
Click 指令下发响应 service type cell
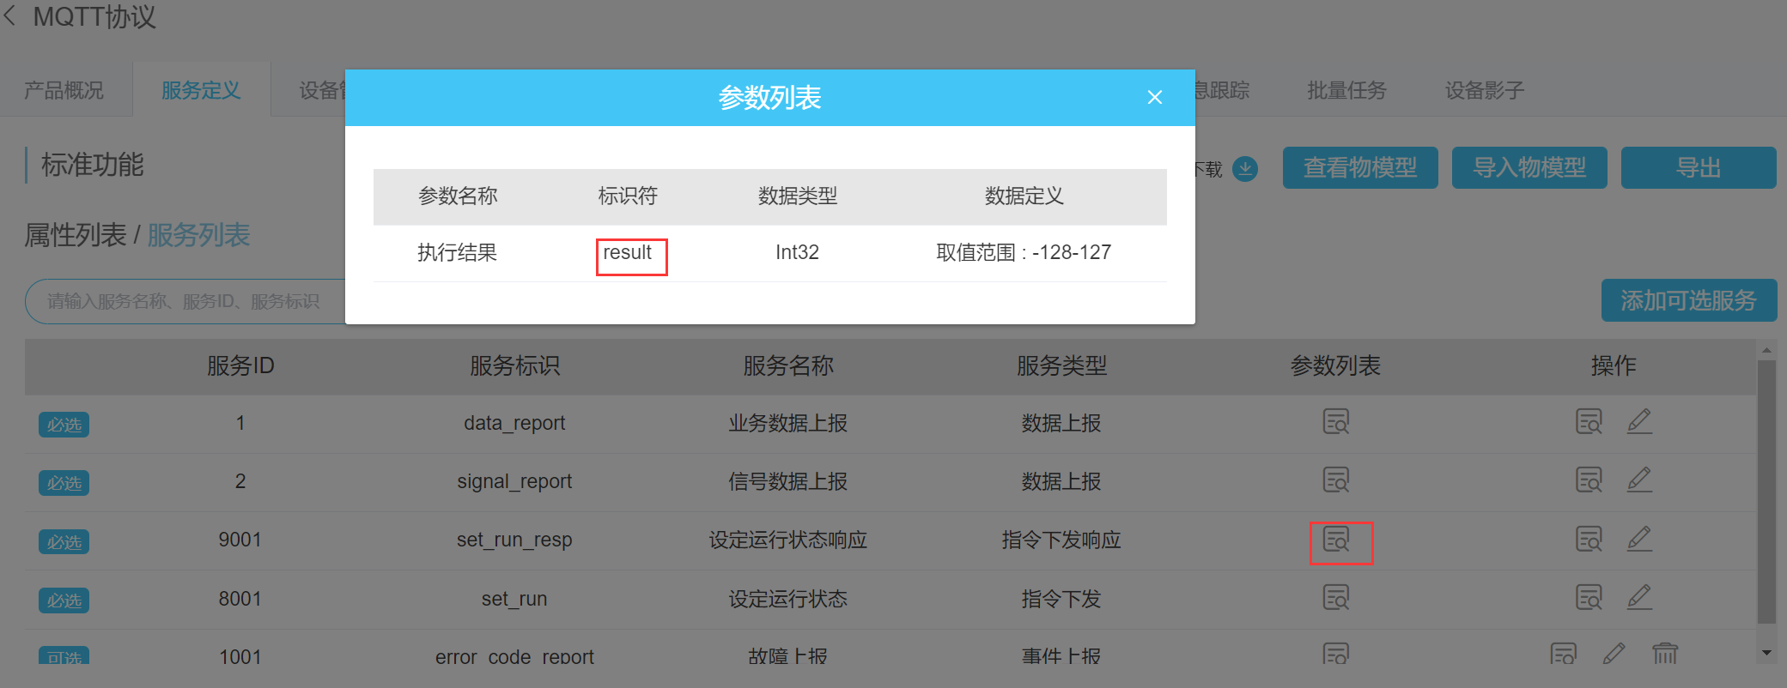coord(1061,540)
